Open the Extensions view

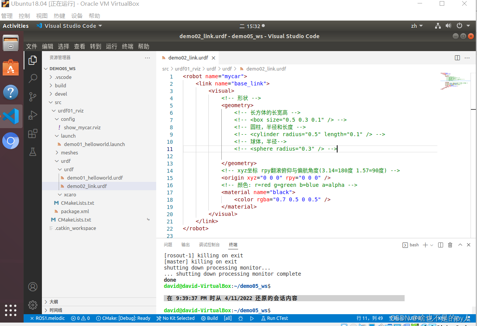point(33,133)
